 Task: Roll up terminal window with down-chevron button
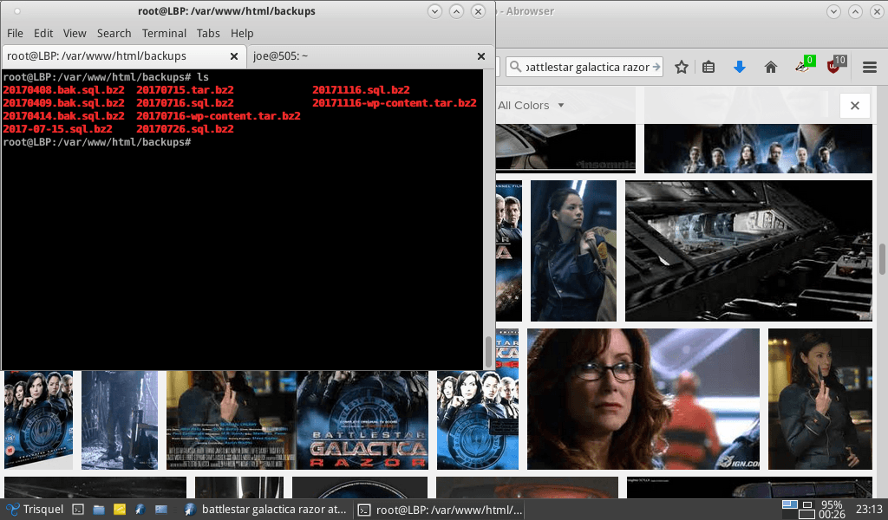(434, 11)
